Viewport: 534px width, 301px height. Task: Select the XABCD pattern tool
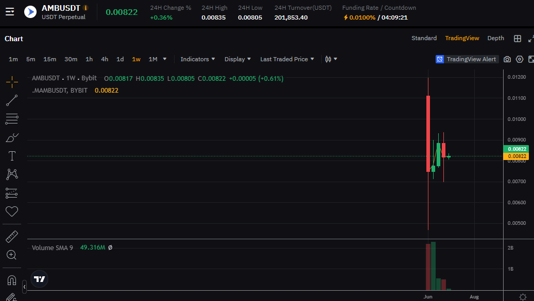[x=12, y=174]
